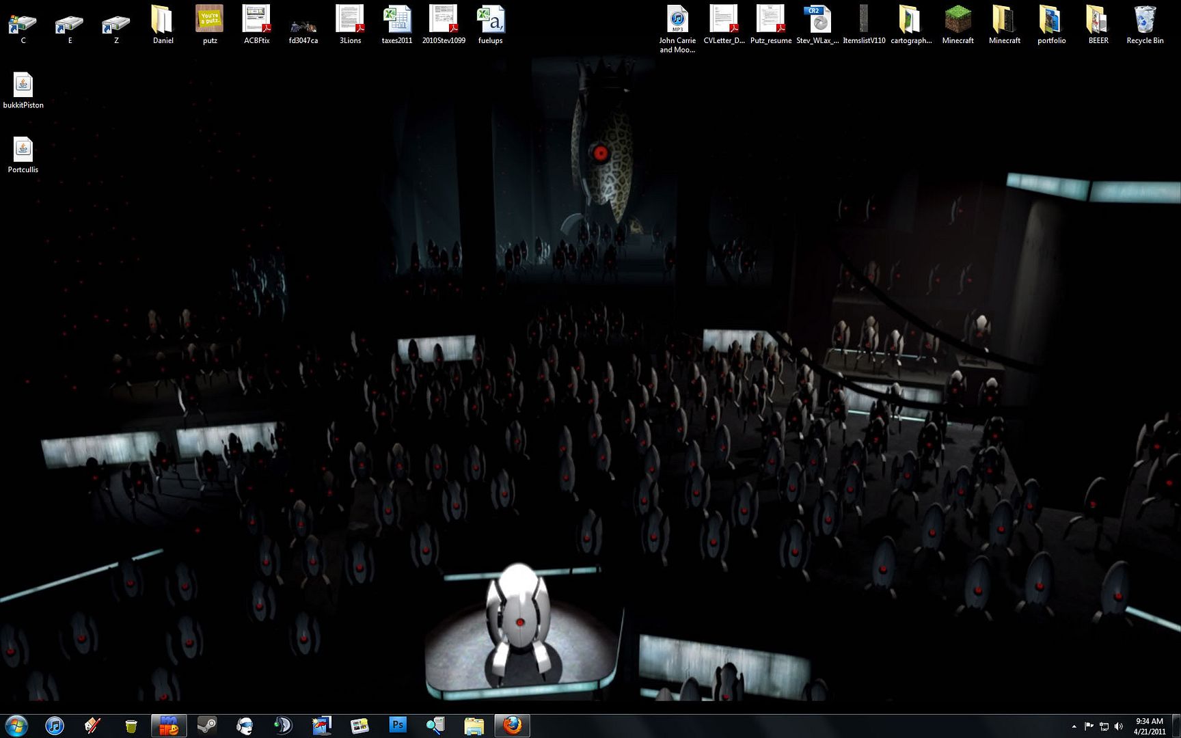Screen dimensions: 1181x738
Task: Select the BEEER folder on desktop
Action: click(1098, 24)
